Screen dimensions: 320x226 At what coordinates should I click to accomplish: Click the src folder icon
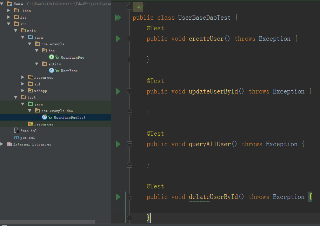coord(16,24)
